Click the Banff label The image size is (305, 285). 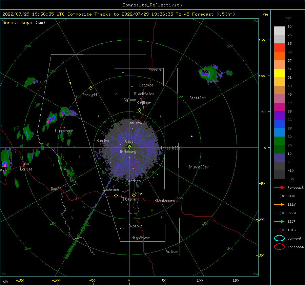coord(56,189)
